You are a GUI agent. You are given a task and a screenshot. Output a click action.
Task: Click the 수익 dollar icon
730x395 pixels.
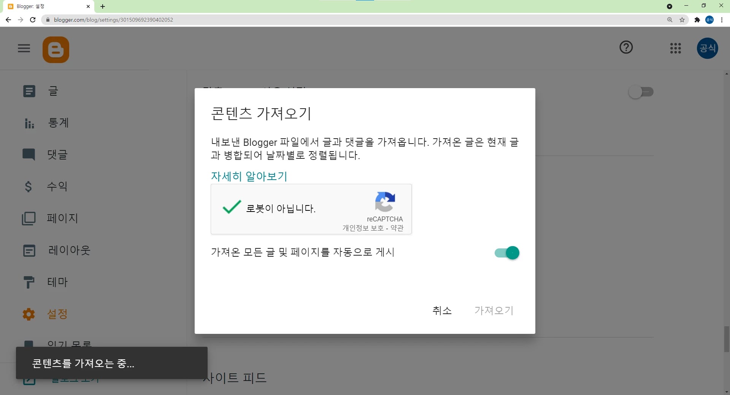tap(29, 186)
